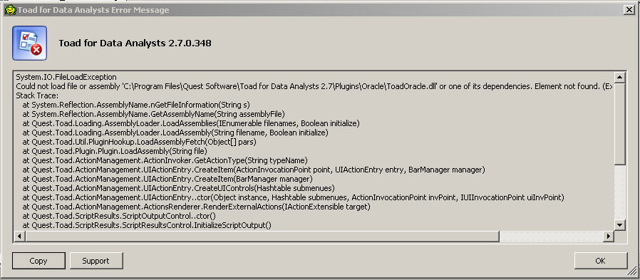Click the vertical scrollbar thumb
The image size is (640, 280).
tap(619, 124)
